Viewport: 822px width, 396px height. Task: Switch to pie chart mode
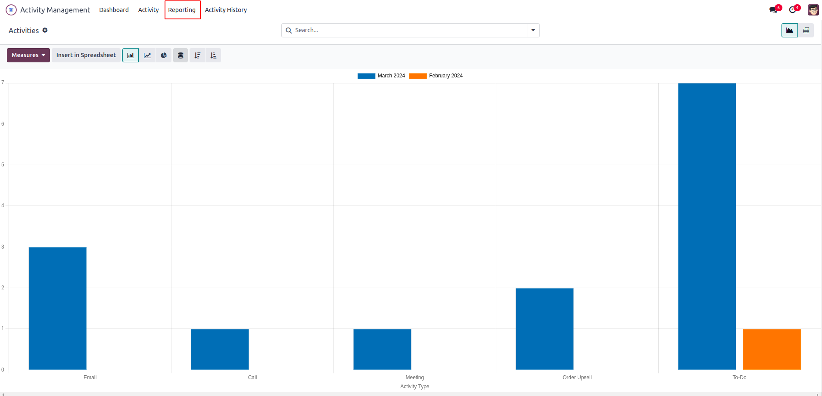164,55
